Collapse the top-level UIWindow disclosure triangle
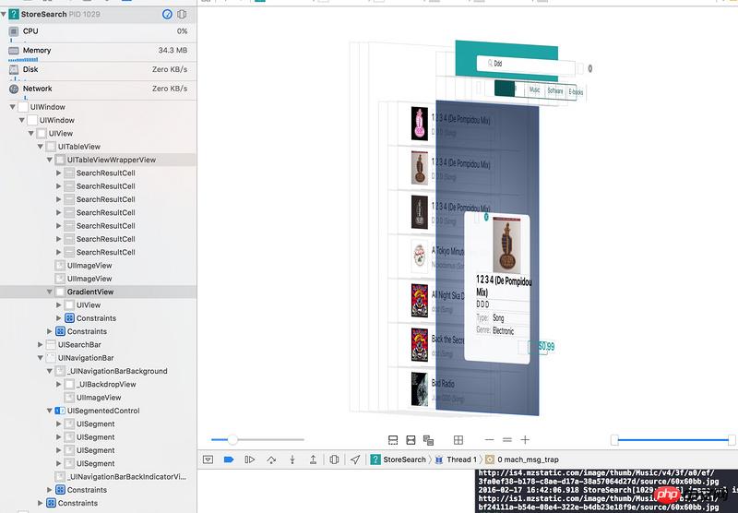 point(12,107)
